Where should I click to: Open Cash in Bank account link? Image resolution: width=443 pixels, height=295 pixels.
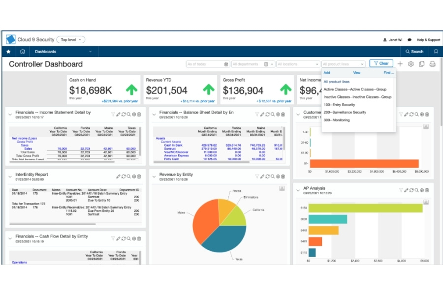(173, 145)
